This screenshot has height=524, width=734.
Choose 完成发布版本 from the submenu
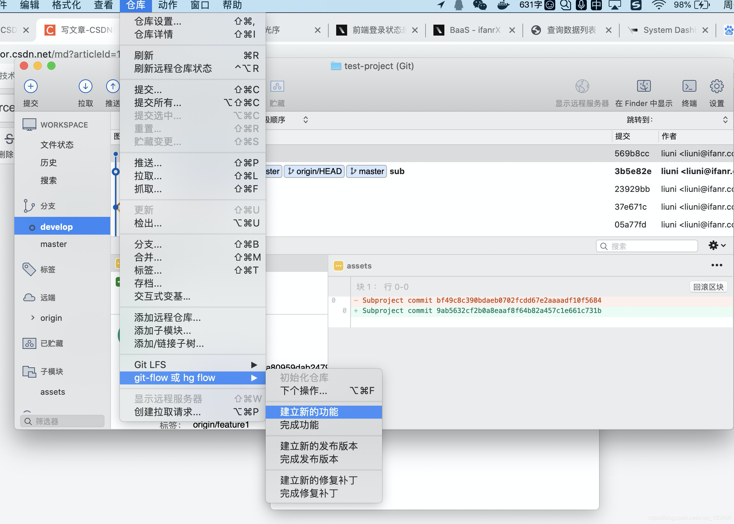[x=309, y=459]
